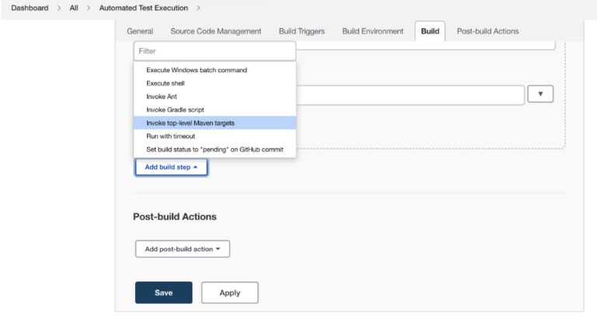
Task: Select Execute shell build step
Action: [166, 83]
